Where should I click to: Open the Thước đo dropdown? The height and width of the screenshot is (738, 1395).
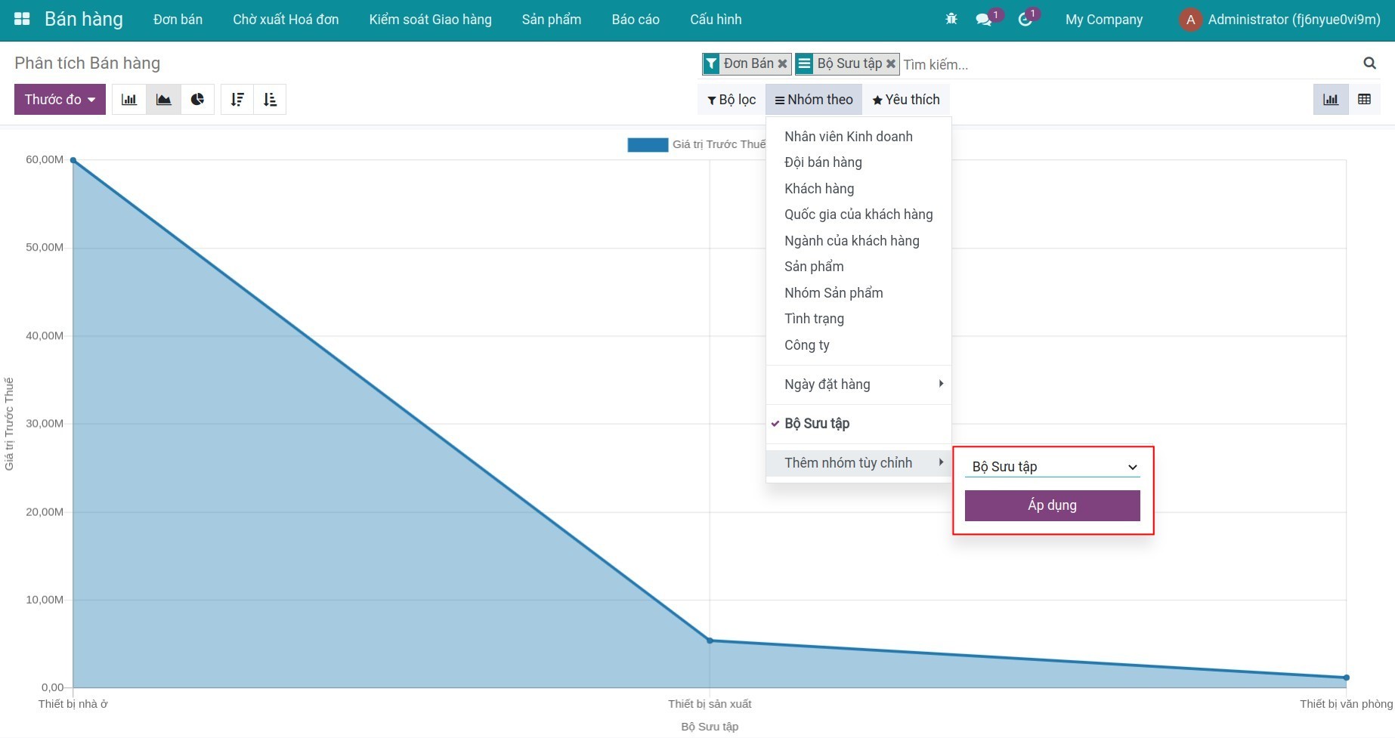pyautogui.click(x=60, y=100)
